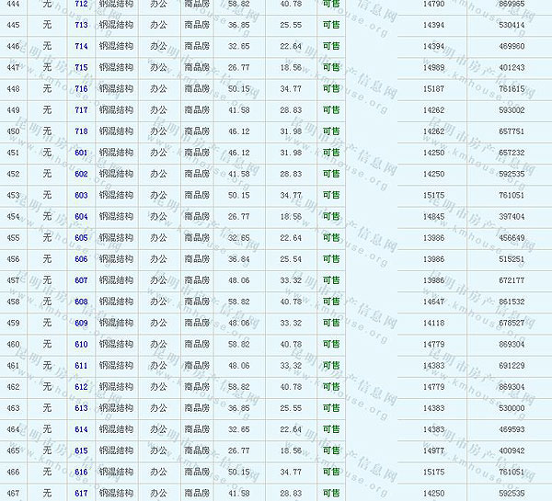Select room 606 link
This screenshot has width=552, height=501.
pos(81,259)
